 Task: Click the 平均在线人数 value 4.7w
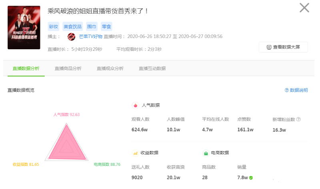[207, 130]
